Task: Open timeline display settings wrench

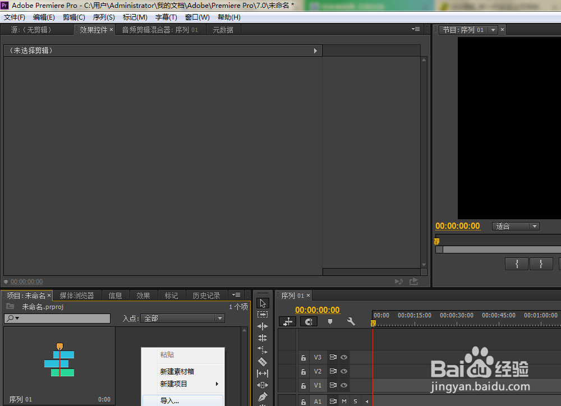Action: click(x=351, y=321)
